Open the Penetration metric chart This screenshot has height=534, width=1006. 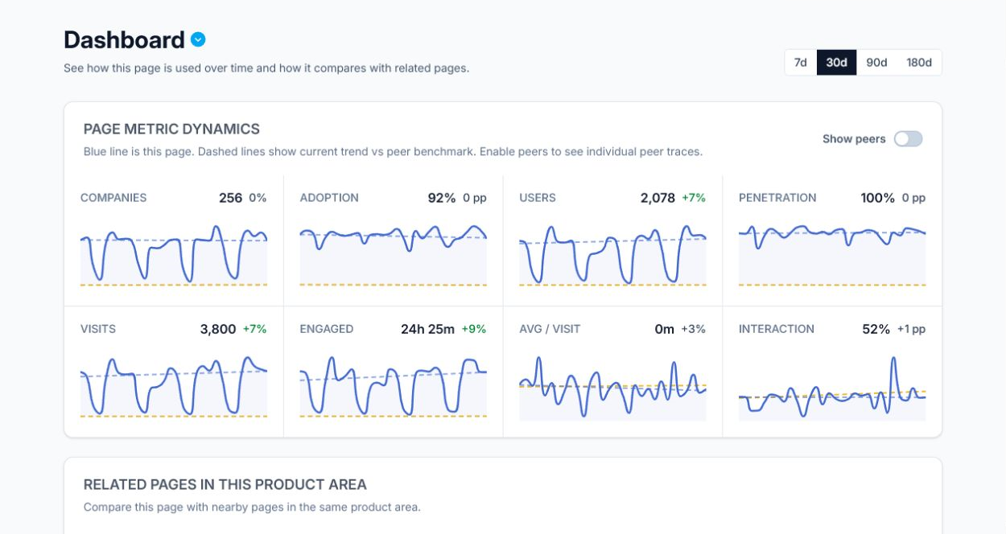click(832, 255)
